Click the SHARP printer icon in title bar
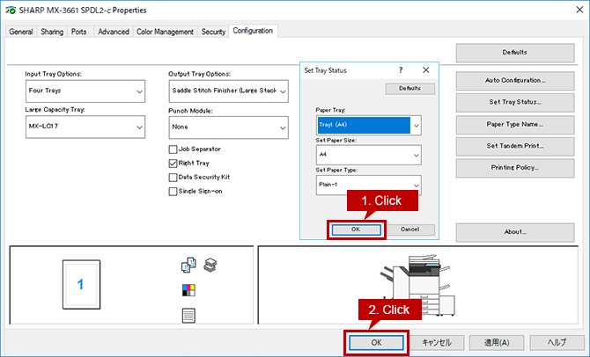590x357 pixels. click(x=11, y=11)
